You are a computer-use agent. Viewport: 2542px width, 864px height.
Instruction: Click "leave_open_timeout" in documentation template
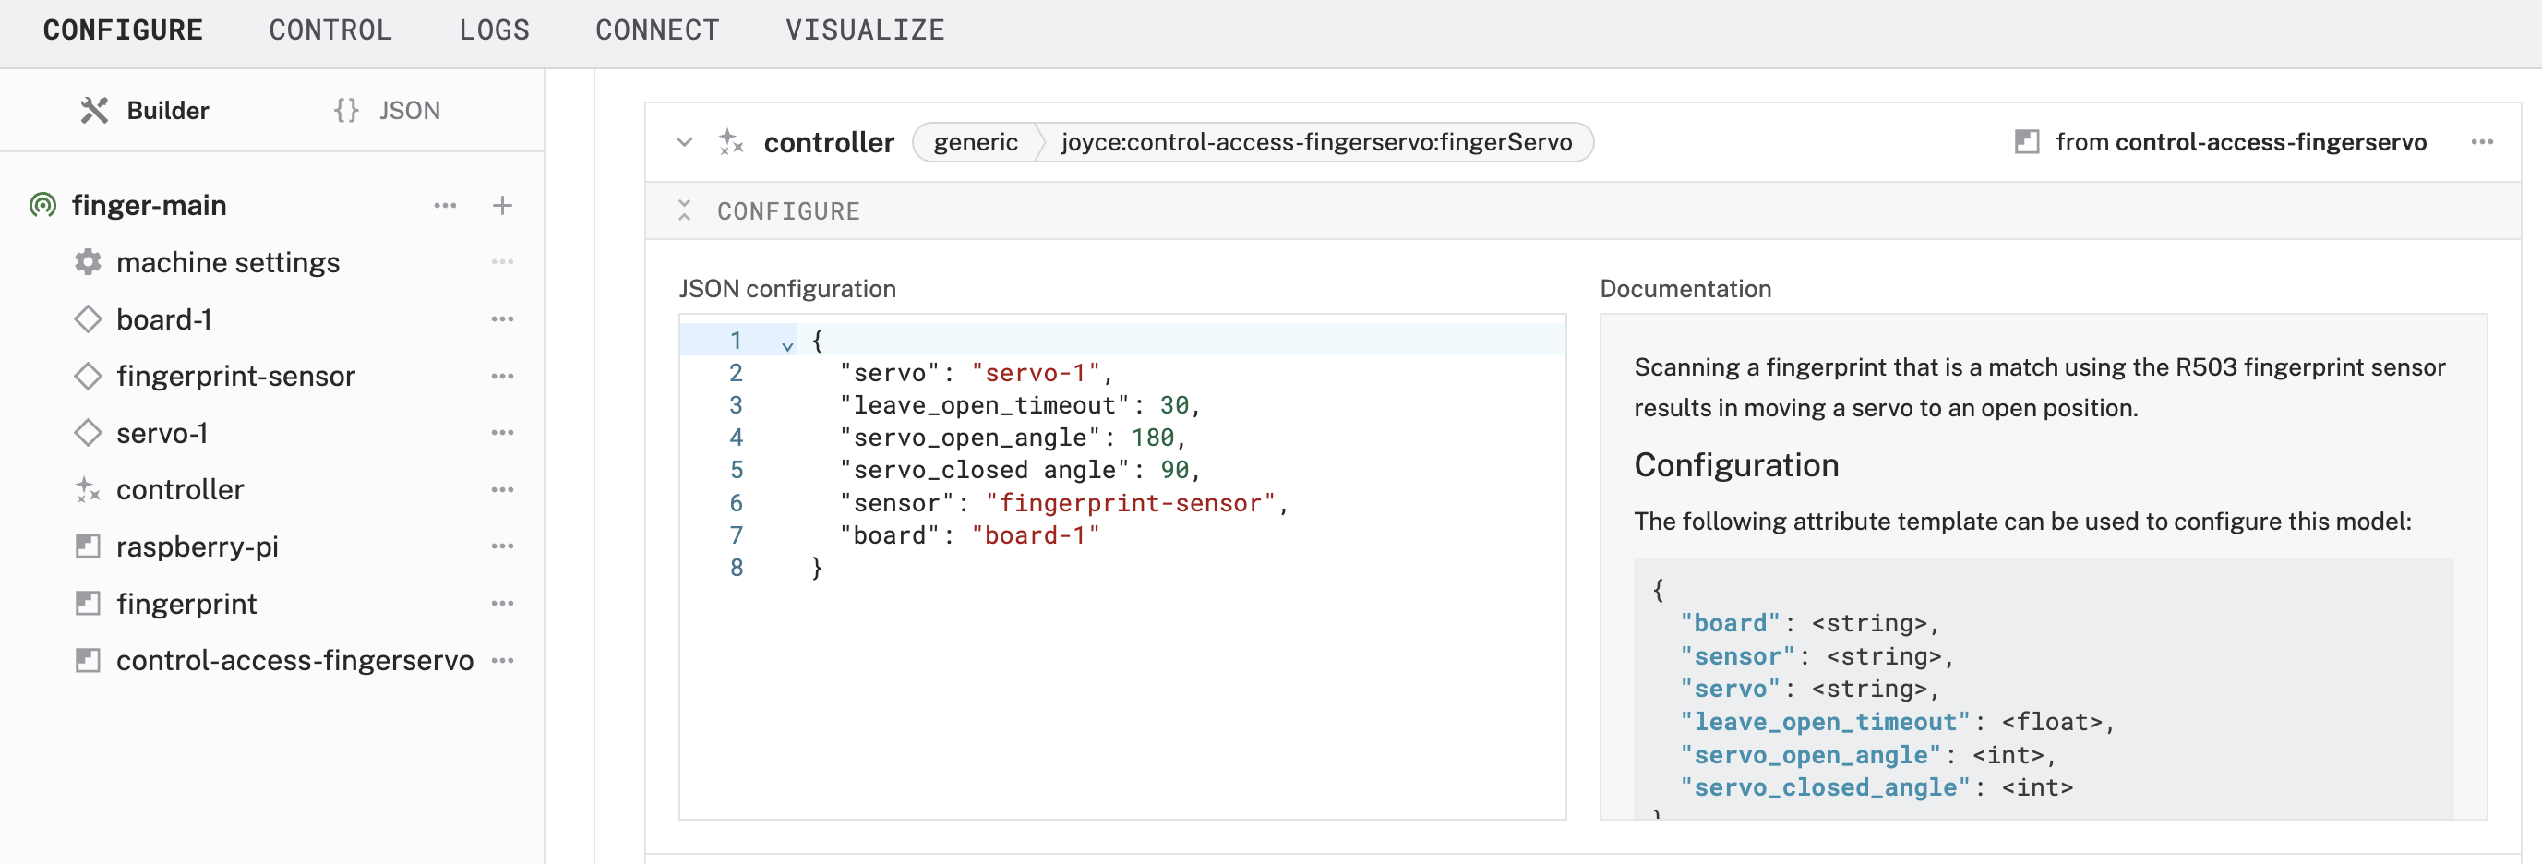point(1825,723)
